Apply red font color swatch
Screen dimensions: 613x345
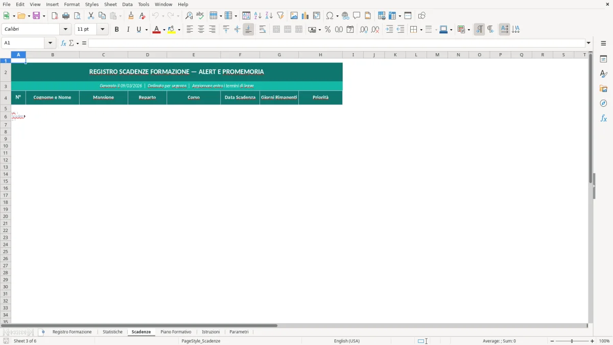(x=156, y=30)
